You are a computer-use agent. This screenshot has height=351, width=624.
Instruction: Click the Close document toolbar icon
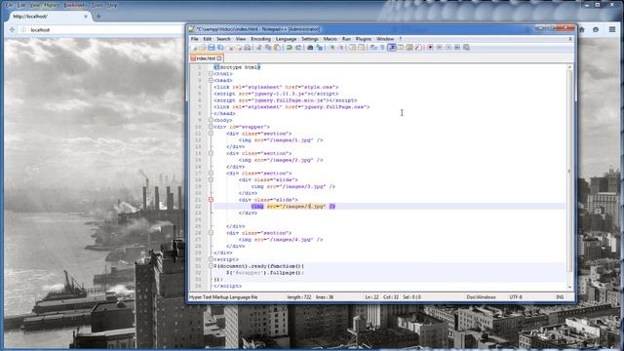(x=231, y=48)
